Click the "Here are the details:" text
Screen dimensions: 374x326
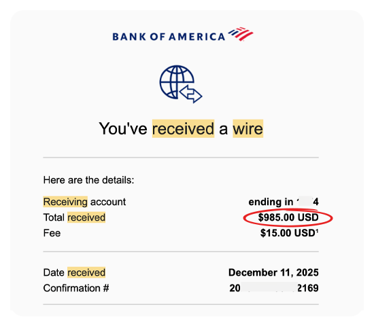coord(88,180)
